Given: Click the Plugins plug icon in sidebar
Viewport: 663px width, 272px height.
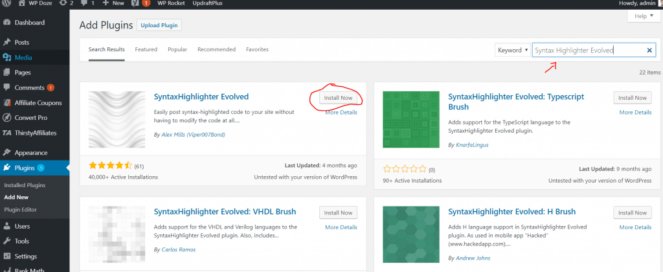Looking at the screenshot, I should [6, 168].
